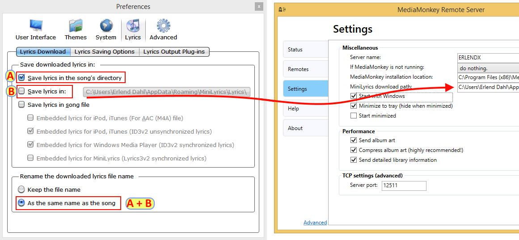Open About page in Remote Server
The image size is (519, 240).
point(305,128)
